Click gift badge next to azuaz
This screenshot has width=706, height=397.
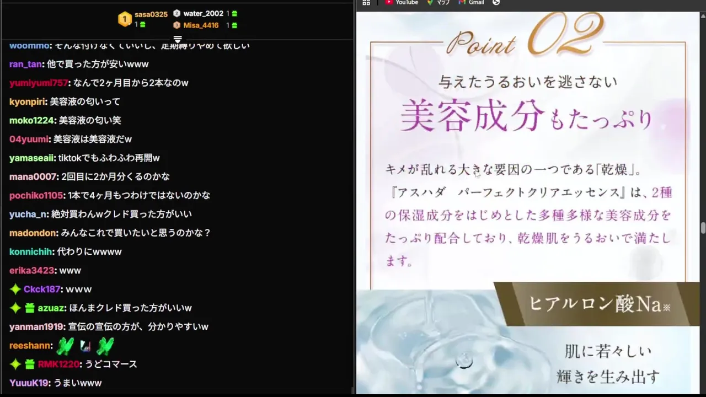click(x=29, y=308)
